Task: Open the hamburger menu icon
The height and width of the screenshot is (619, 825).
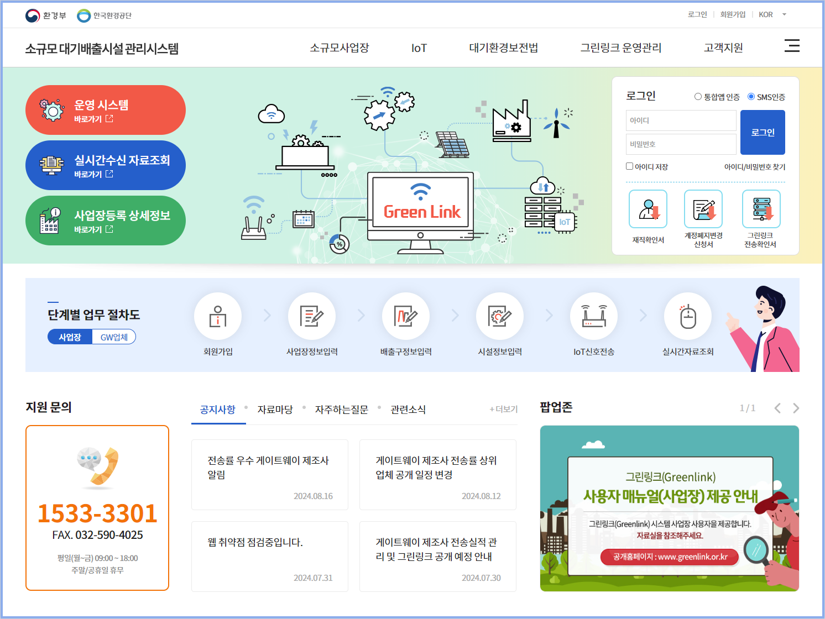Action: (792, 46)
